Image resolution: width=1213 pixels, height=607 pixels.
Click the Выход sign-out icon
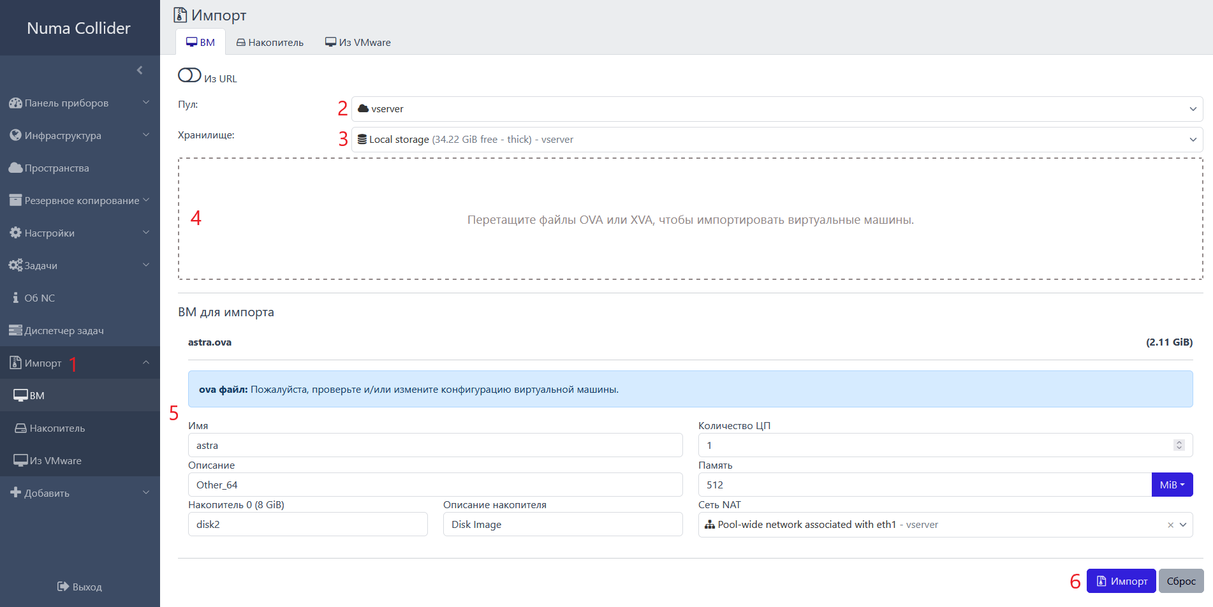point(63,587)
